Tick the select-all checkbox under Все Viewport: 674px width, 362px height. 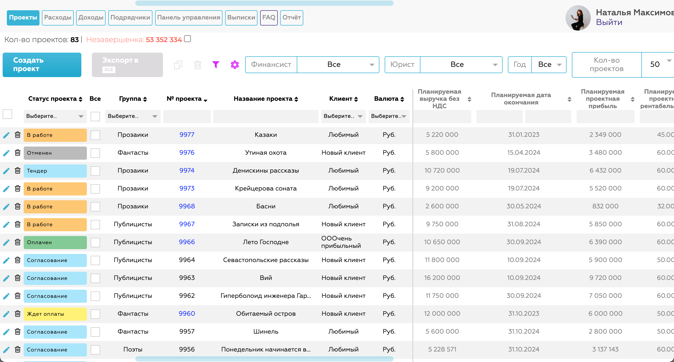pos(95,116)
